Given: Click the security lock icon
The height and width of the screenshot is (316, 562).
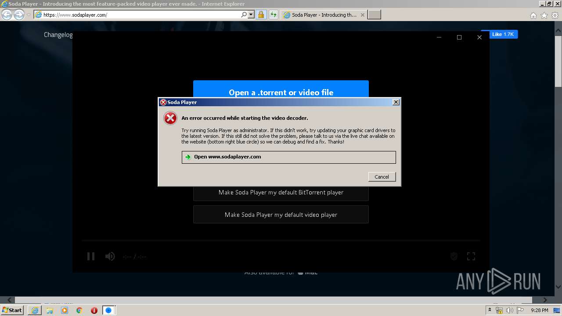Looking at the screenshot, I should [x=261, y=14].
